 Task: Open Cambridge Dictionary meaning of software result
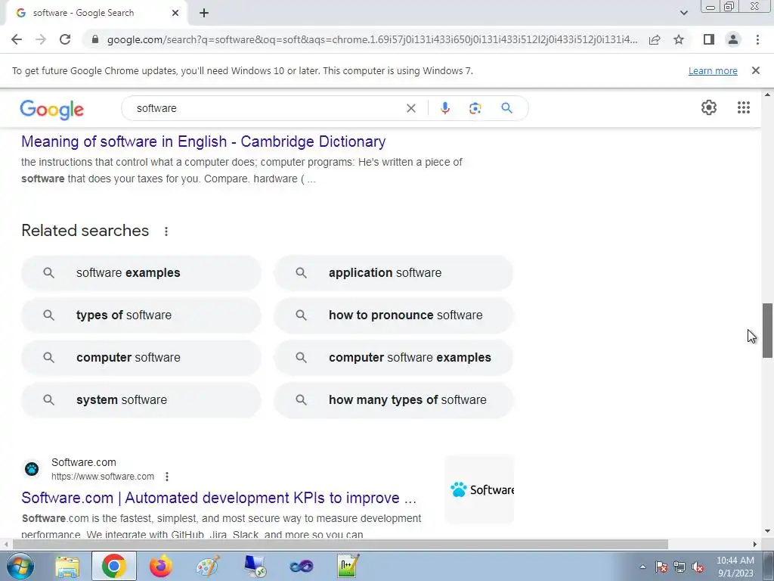[203, 141]
